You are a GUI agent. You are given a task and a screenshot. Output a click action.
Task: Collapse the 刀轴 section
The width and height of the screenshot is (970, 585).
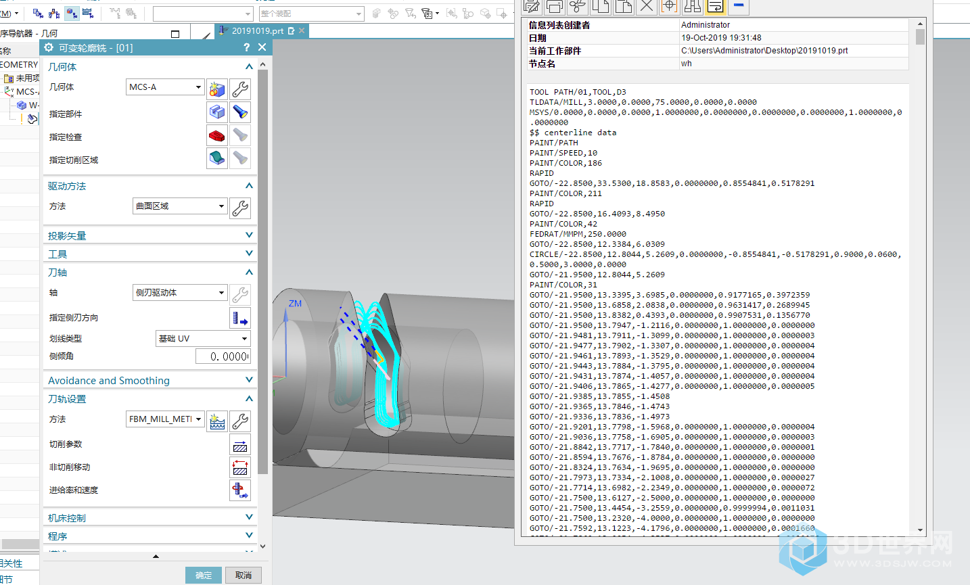tap(249, 272)
